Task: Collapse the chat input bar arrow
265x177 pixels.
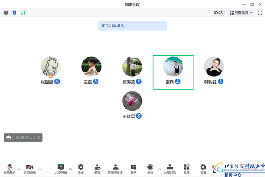Action: tap(39, 138)
